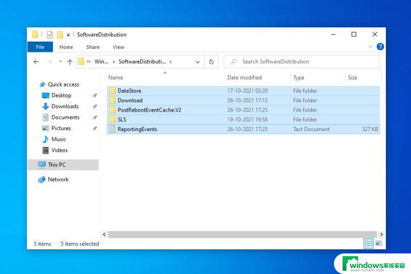The width and height of the screenshot is (411, 274).
Task: Switch to the Share ribbon tab
Action: pos(93,47)
